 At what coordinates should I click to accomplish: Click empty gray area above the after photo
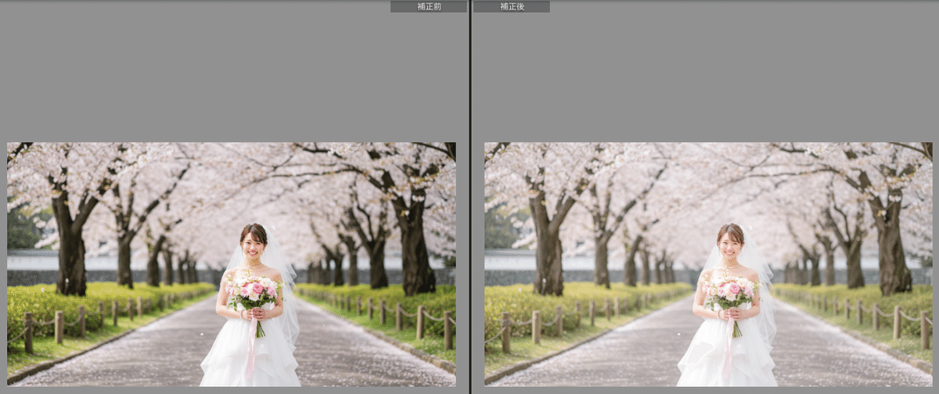tap(704, 78)
